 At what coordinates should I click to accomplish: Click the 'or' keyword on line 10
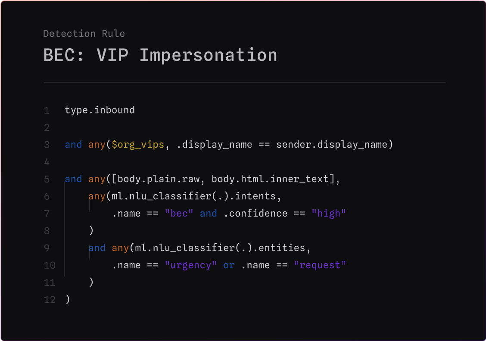click(229, 265)
